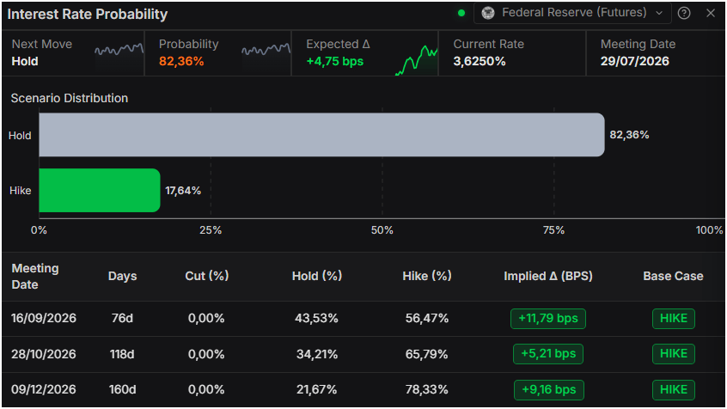This screenshot has height=409, width=727.
Task: Click the Federal Reserve seal icon
Action: [x=488, y=13]
